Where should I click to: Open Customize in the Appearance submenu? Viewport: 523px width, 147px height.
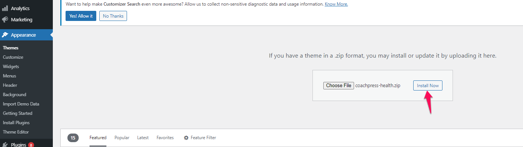click(13, 57)
